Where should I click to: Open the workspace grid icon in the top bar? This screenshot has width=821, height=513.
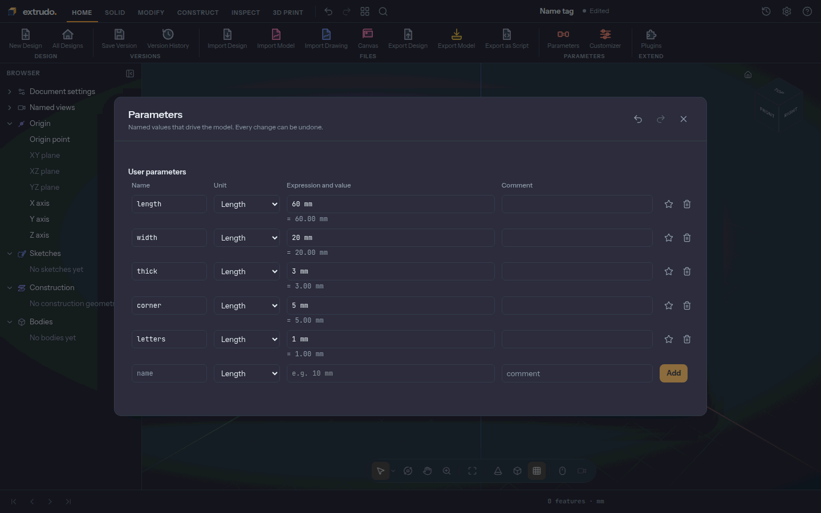365,11
